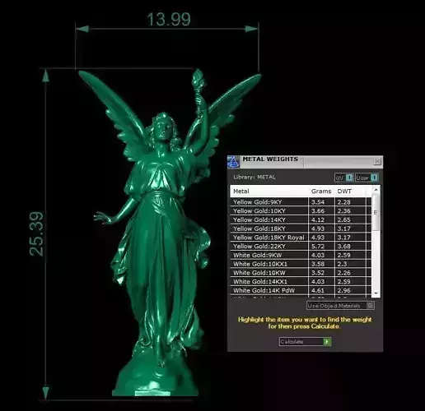
Task: Click the 2.65 DWT value
Action: tap(344, 219)
